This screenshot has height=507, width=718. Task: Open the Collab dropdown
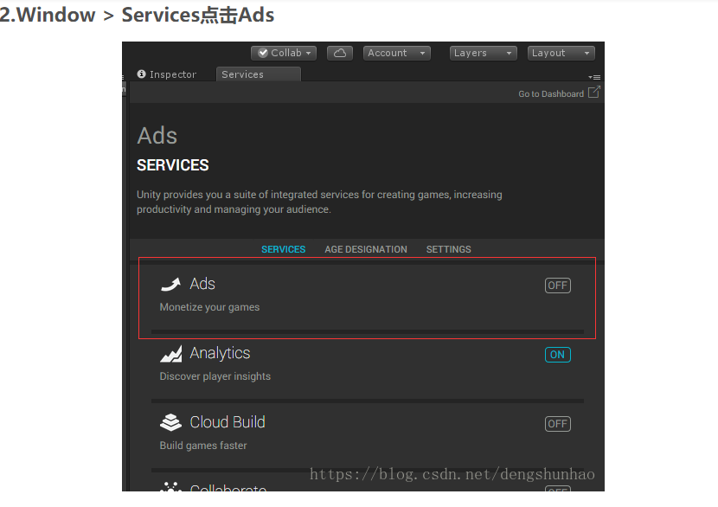click(x=283, y=53)
